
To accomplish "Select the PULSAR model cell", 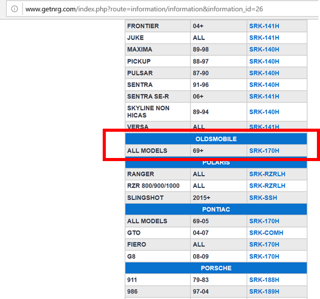I will point(158,73).
